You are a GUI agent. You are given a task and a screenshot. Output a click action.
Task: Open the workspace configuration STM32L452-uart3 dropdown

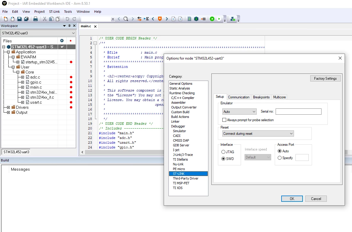pos(38,33)
